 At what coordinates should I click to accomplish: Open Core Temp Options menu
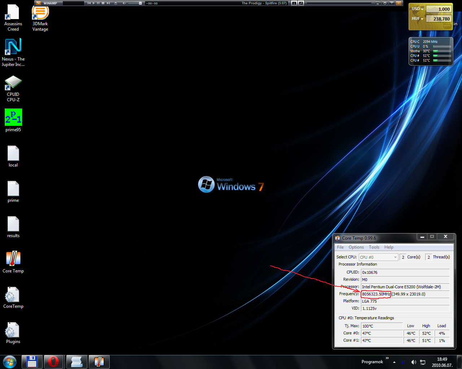[x=356, y=247]
